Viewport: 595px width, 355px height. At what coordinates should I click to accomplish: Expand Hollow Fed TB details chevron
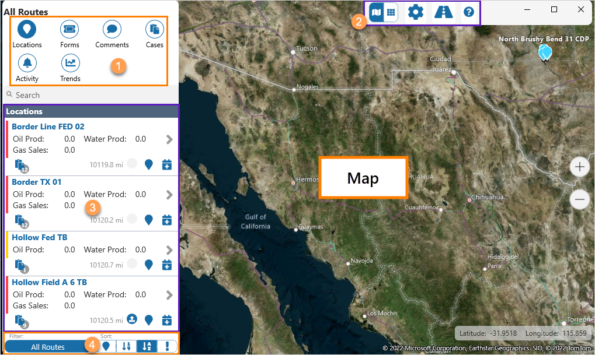169,250
